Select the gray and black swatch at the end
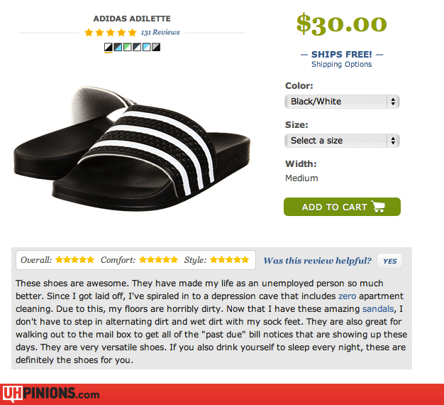The image size is (444, 405). [x=156, y=48]
